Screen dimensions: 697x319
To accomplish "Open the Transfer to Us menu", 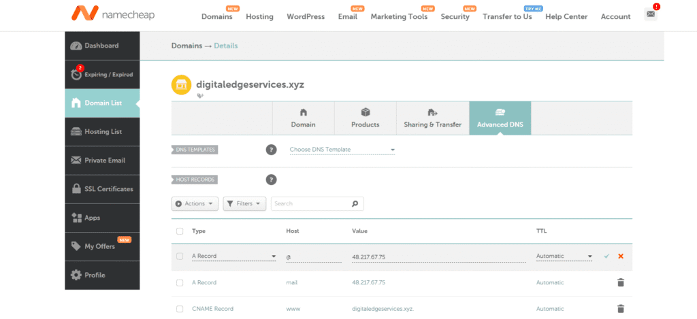I will click(x=507, y=17).
